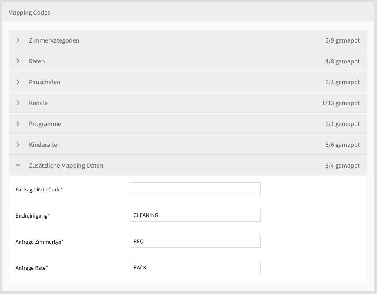This screenshot has width=377, height=294.
Task: Click the 'Anfrage Zimmertyp*' label
Action: [40, 242]
